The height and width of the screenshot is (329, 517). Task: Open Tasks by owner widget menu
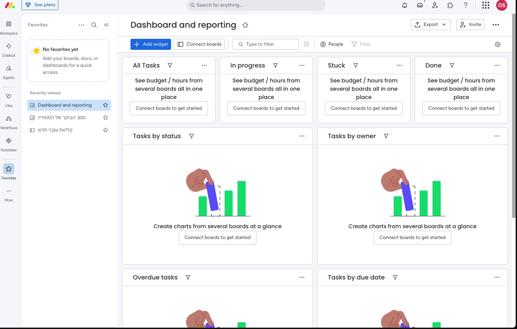coord(497,136)
